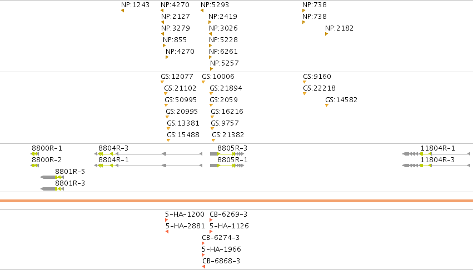The height and width of the screenshot is (270, 473).
Task: Select the NP:3279 label
Action: pos(176,28)
